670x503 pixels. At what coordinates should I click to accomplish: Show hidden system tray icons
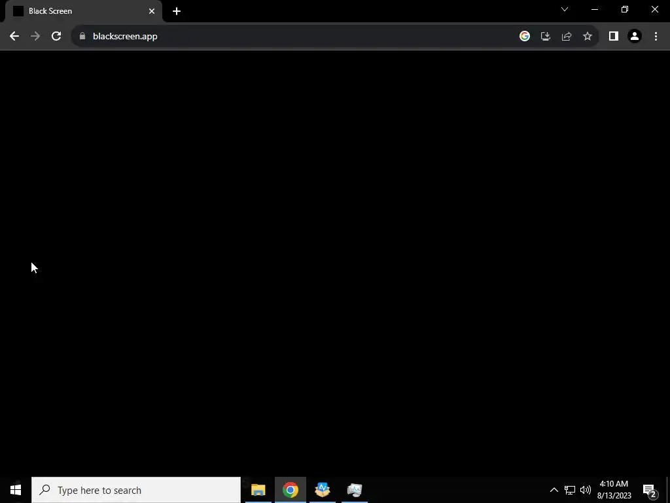tap(554, 490)
